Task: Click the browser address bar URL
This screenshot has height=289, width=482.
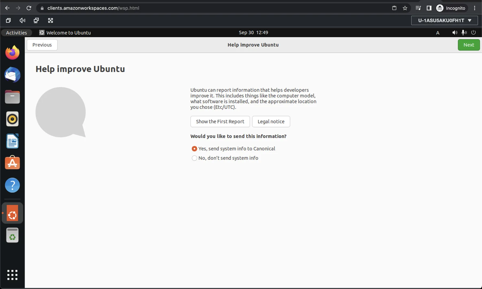Action: click(x=93, y=8)
